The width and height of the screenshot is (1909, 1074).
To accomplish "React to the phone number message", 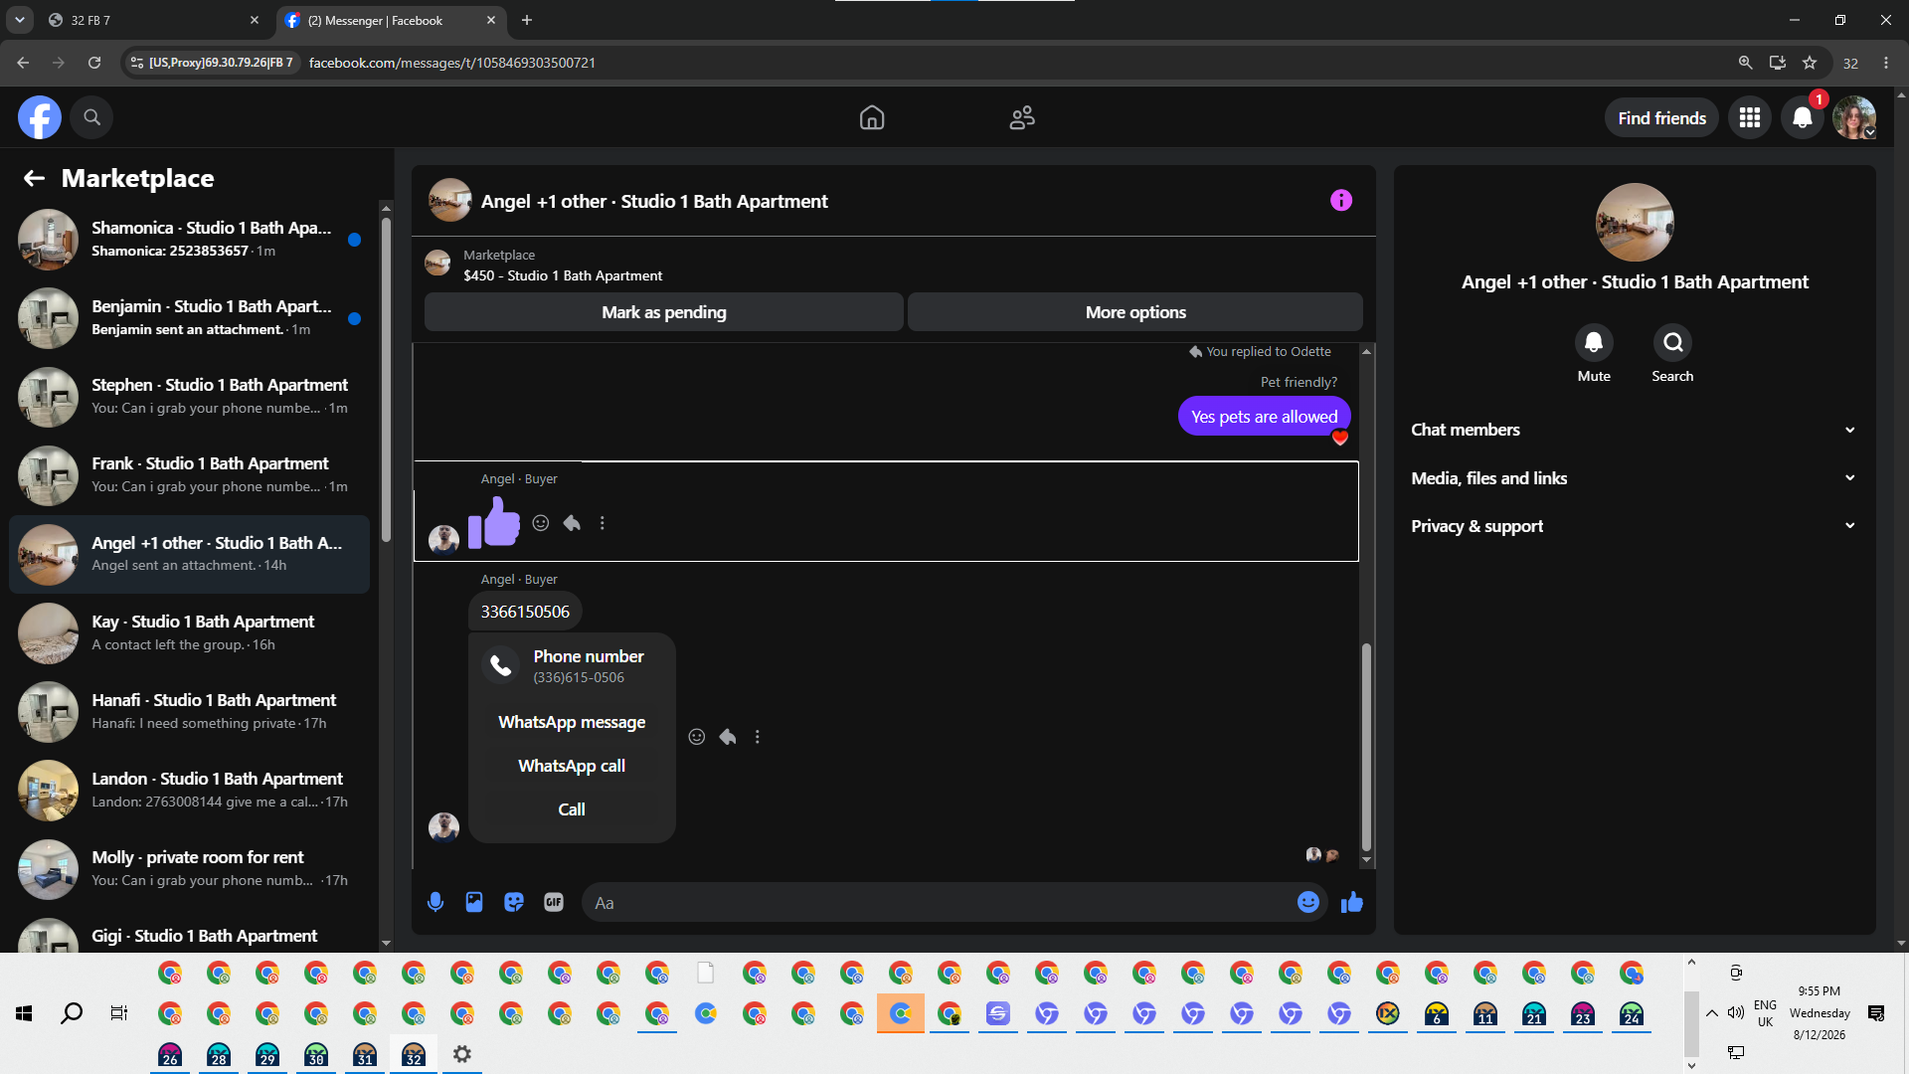I will tap(697, 737).
